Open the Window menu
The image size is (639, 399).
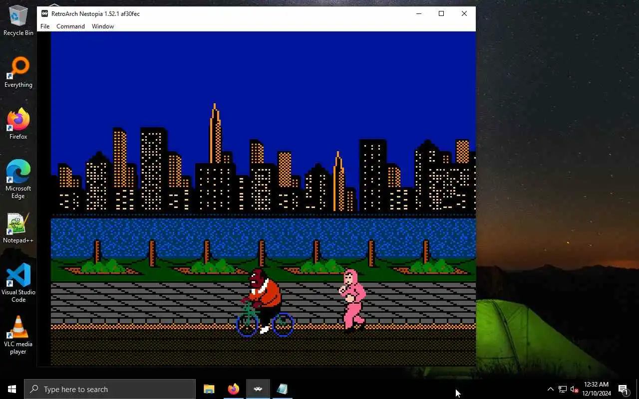coord(103,26)
